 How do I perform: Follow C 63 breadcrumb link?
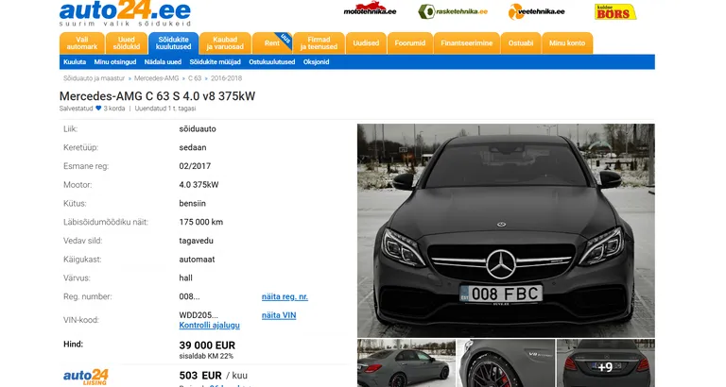[x=195, y=78]
